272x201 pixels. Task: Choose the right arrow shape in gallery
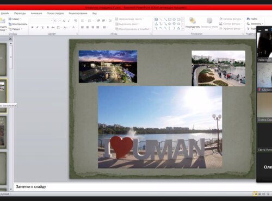[x=170, y=24]
